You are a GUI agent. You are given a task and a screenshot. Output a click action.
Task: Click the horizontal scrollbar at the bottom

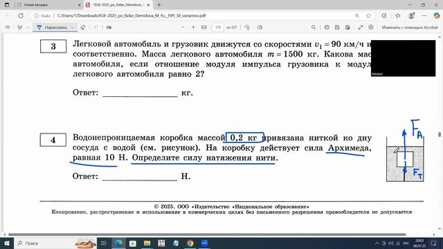pos(207,234)
